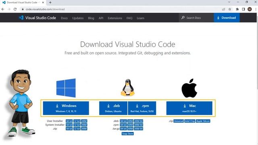Select User Installer 32 bit link

pos(77,121)
